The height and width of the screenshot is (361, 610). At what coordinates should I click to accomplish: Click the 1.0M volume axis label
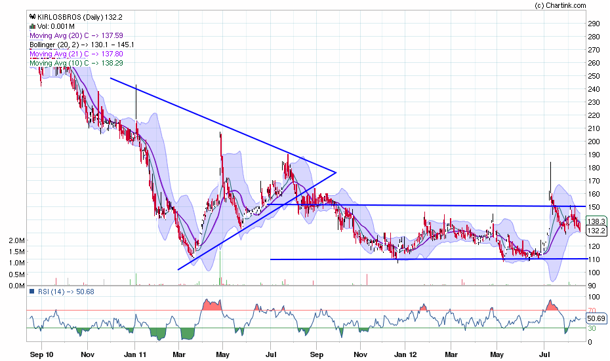coord(17,263)
